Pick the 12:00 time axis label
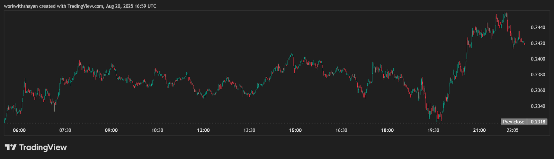554x159 pixels. point(203,130)
